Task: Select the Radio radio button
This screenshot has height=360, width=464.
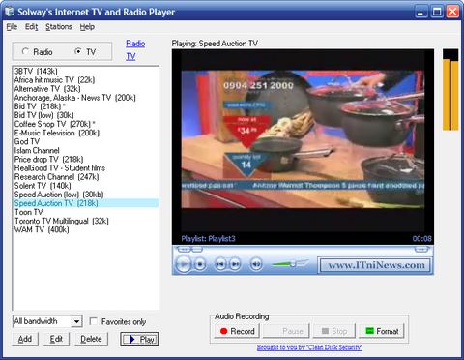Action: [x=25, y=51]
